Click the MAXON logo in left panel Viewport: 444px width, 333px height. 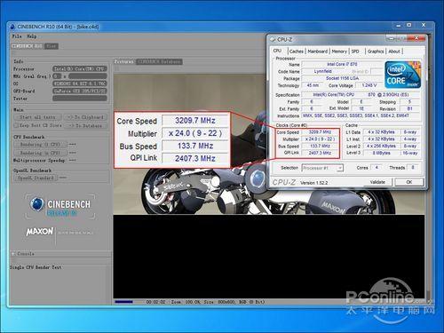tap(40, 232)
